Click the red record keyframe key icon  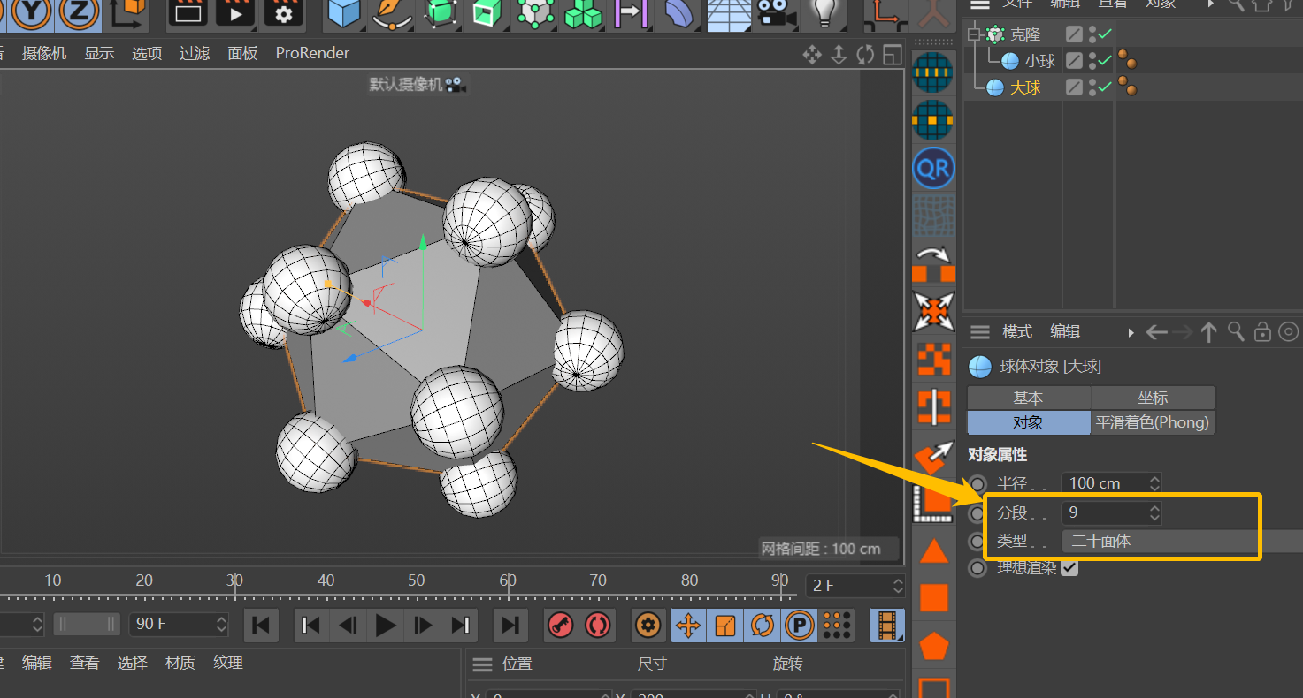(x=560, y=626)
